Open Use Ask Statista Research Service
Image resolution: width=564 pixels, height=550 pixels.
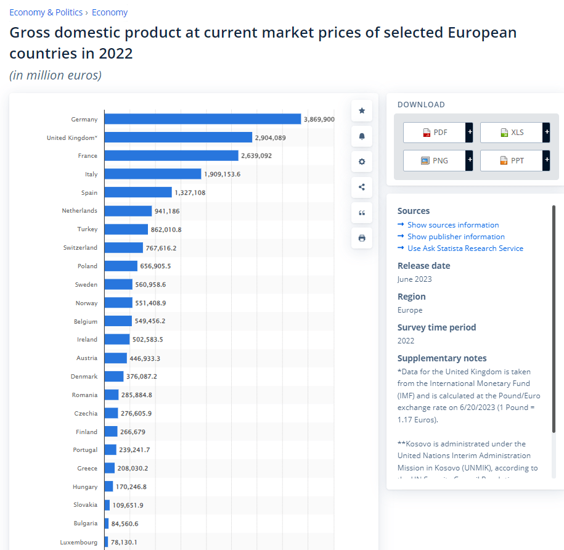[465, 248]
